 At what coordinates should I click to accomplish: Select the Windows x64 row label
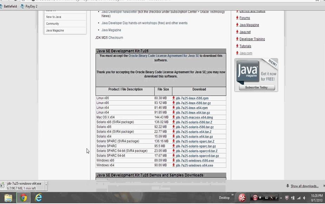coord(105,165)
